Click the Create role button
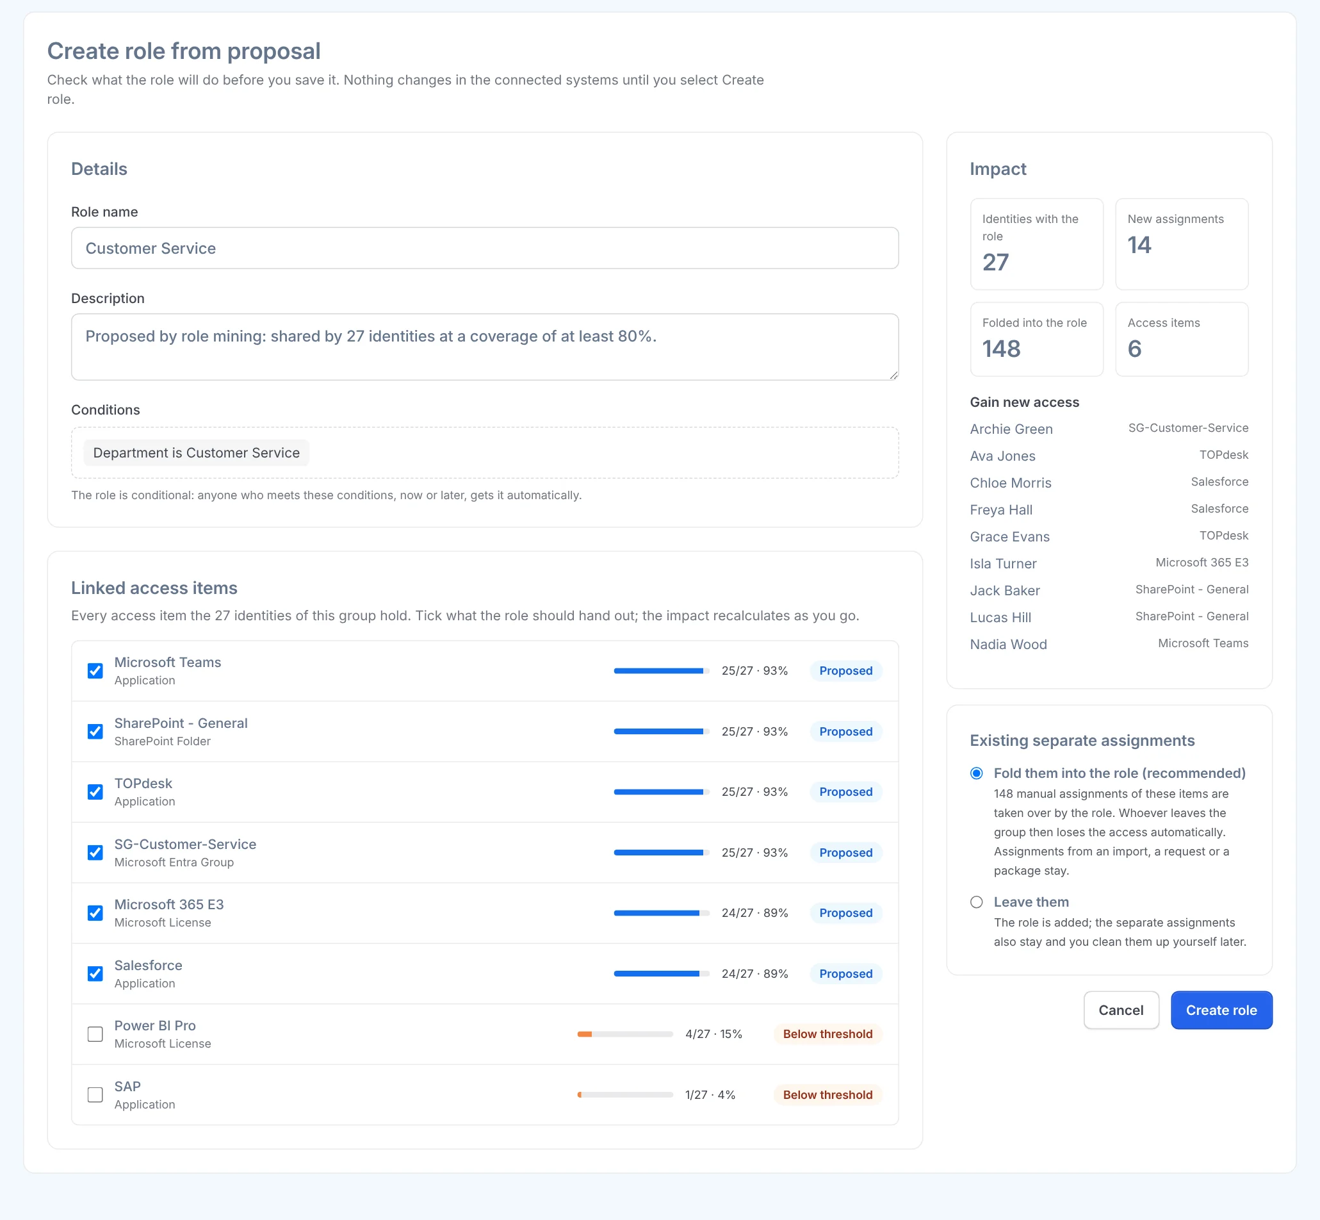Screen dimensions: 1320x1220 (x=1221, y=1010)
